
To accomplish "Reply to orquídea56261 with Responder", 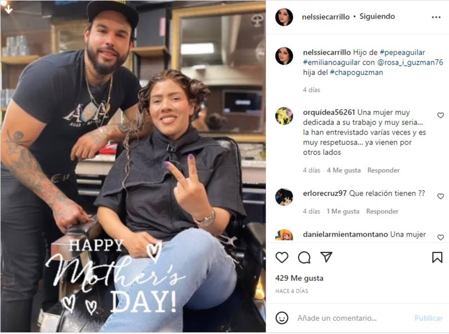I will (384, 170).
